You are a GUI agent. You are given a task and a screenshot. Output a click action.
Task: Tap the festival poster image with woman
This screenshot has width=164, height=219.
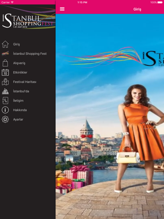point(110,116)
